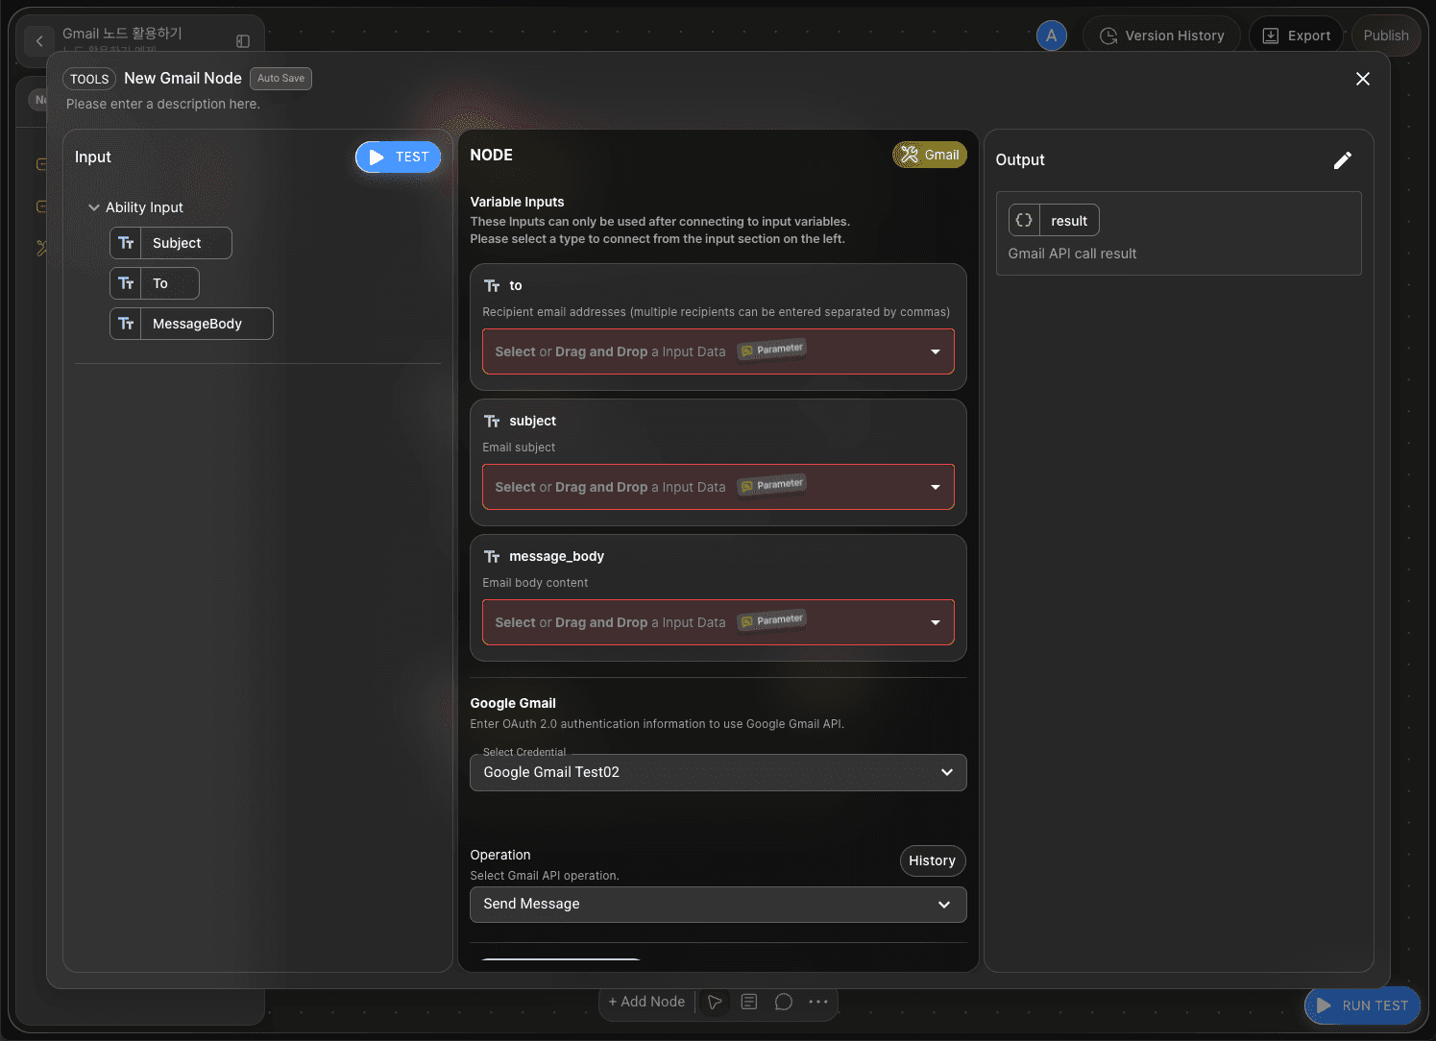Viewport: 1436px width, 1041px height.
Task: Open Version History
Action: pos(1161,36)
